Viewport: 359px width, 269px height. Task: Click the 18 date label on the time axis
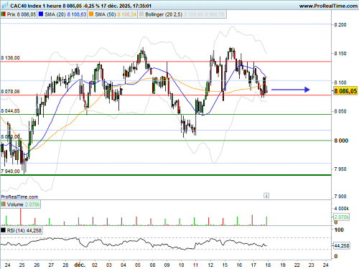[268, 265]
